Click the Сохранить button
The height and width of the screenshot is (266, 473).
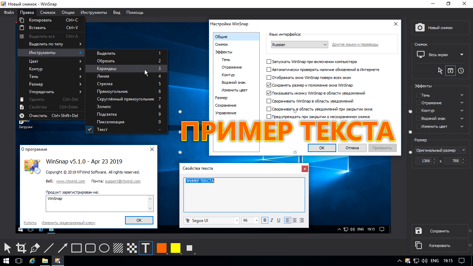[440, 231]
